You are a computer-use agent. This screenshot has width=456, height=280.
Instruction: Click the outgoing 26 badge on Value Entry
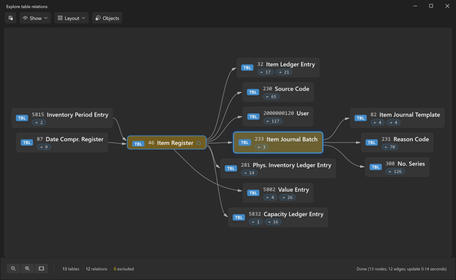[x=287, y=197]
